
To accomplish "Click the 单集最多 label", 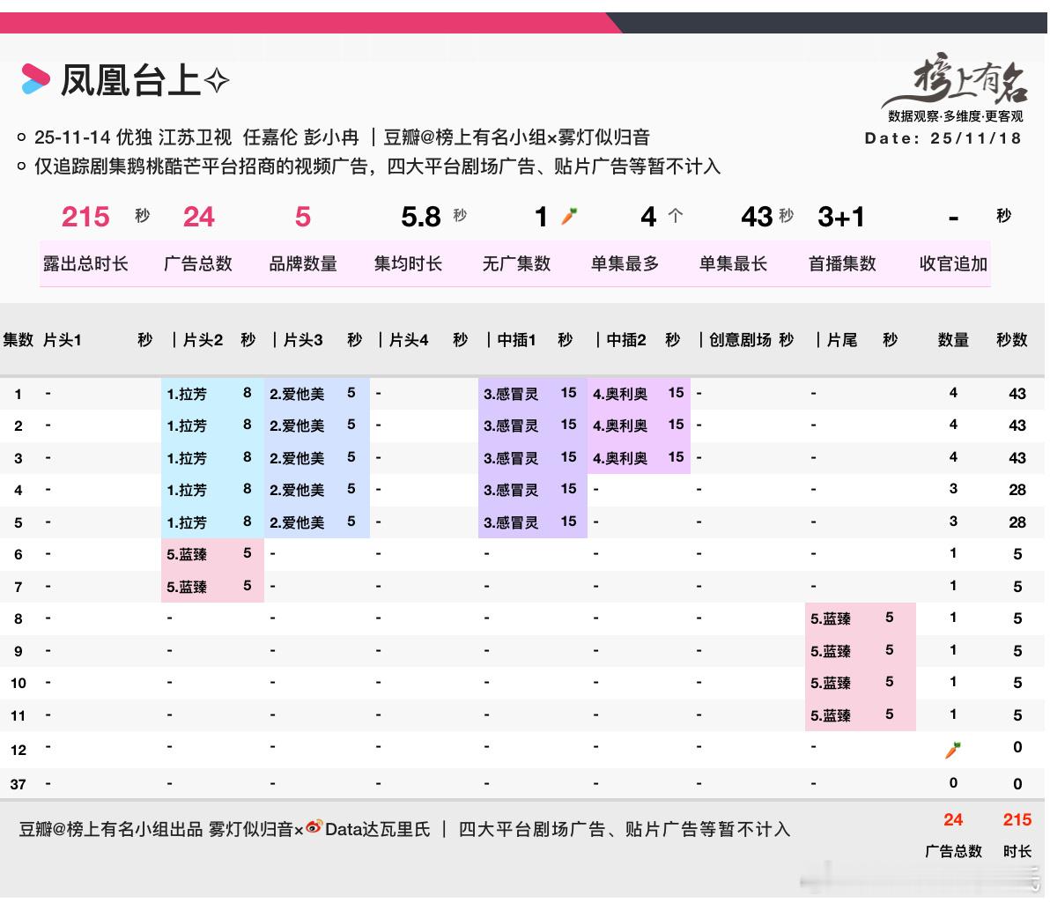I will point(625,263).
